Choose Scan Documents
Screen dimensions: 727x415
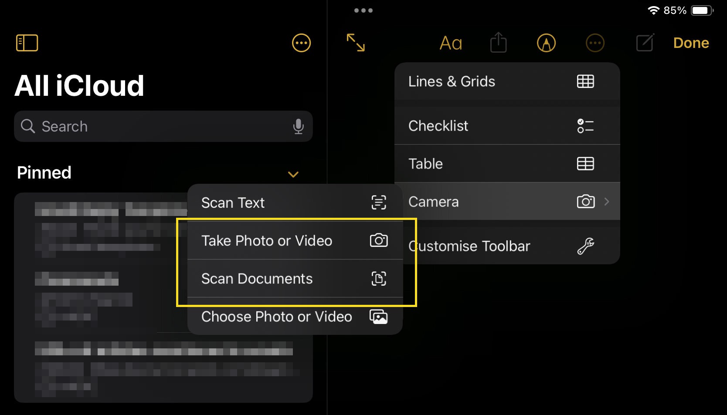pos(295,279)
